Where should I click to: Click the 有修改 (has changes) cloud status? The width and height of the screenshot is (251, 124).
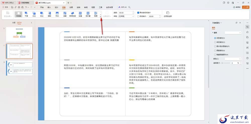click(237, 7)
